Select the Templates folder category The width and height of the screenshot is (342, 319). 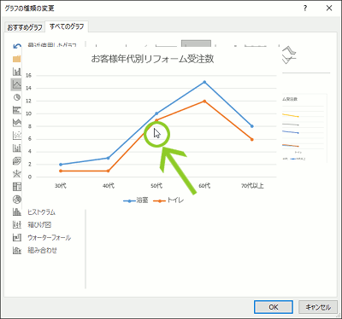click(x=17, y=59)
